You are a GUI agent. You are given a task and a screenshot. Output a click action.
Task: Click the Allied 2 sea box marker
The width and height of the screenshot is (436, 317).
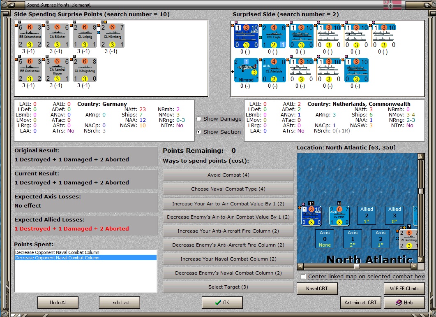click(367, 215)
